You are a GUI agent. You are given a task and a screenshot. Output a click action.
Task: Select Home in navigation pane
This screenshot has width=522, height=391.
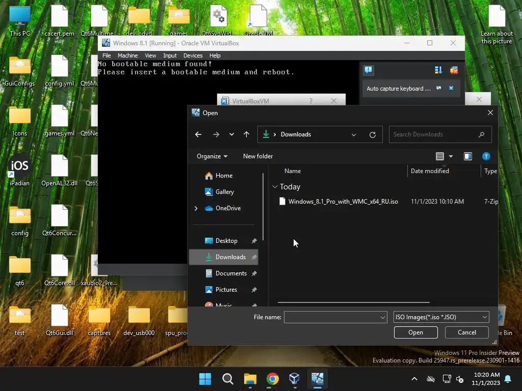[224, 176]
